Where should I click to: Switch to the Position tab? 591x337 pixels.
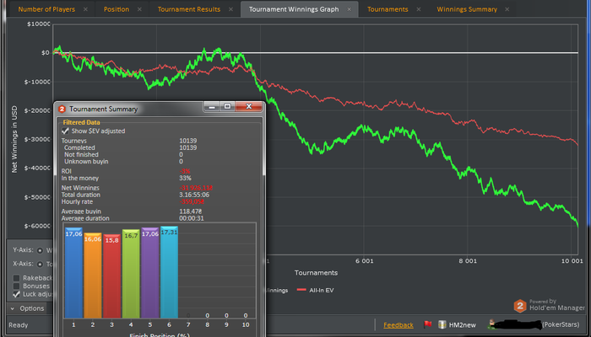(117, 9)
